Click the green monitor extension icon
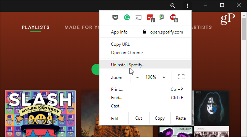The width and height of the screenshot is (247, 137). click(x=161, y=17)
